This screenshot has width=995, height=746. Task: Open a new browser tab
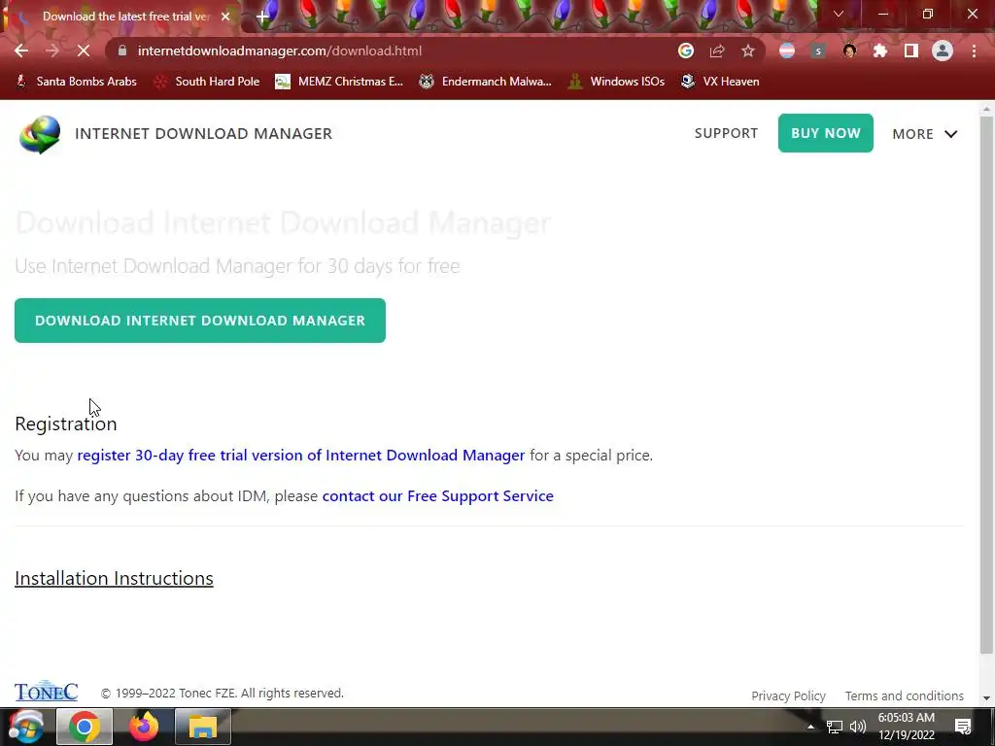click(262, 17)
